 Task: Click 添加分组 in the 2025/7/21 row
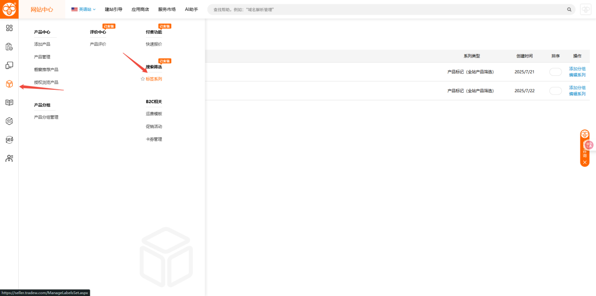coord(577,69)
